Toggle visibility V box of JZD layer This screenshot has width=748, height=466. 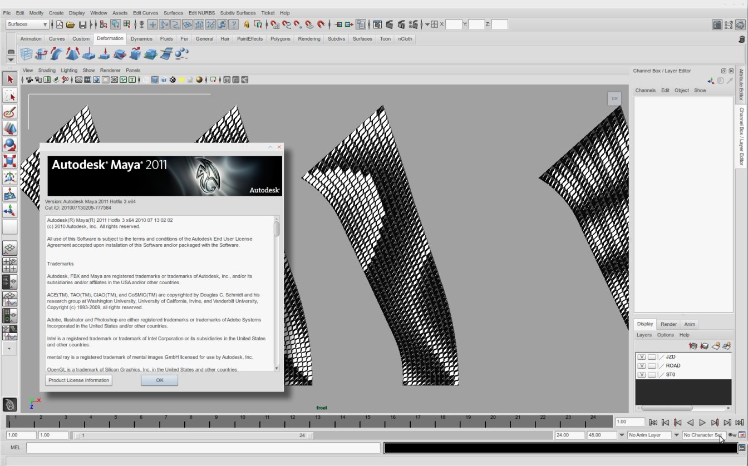(641, 357)
